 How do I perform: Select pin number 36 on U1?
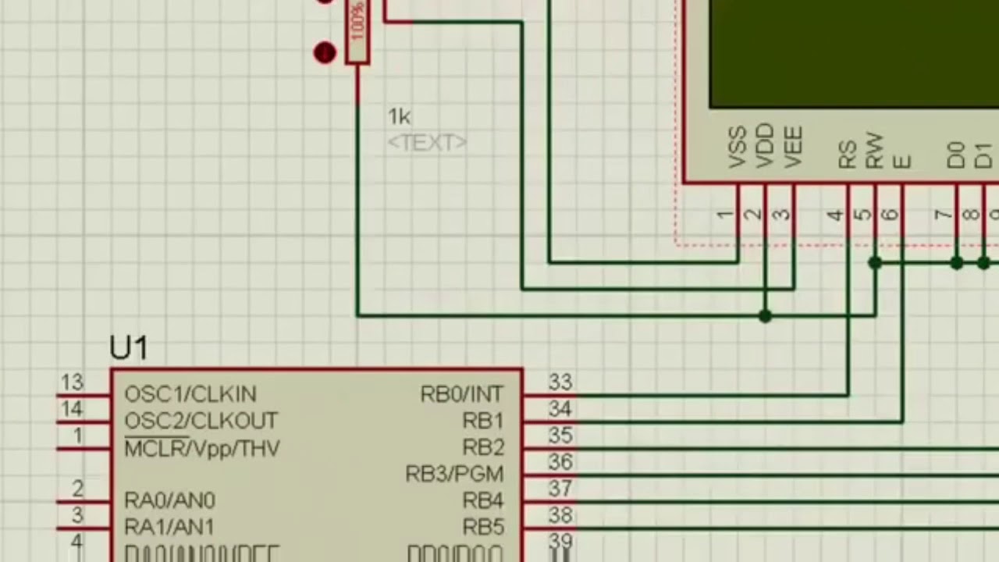tap(560, 462)
